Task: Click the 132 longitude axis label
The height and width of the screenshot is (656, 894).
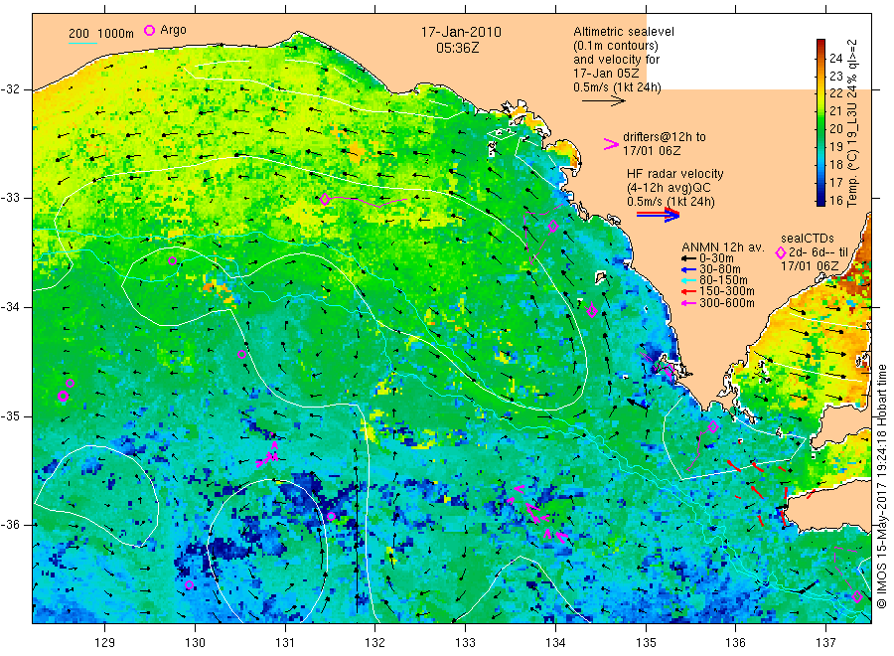Action: pyautogui.click(x=375, y=643)
